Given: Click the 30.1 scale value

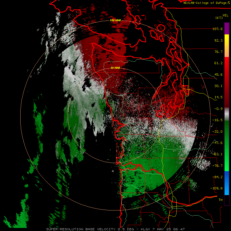Looking at the screenshot, I should tap(218, 86).
